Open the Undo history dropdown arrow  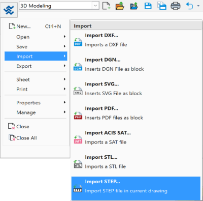(x=198, y=6)
